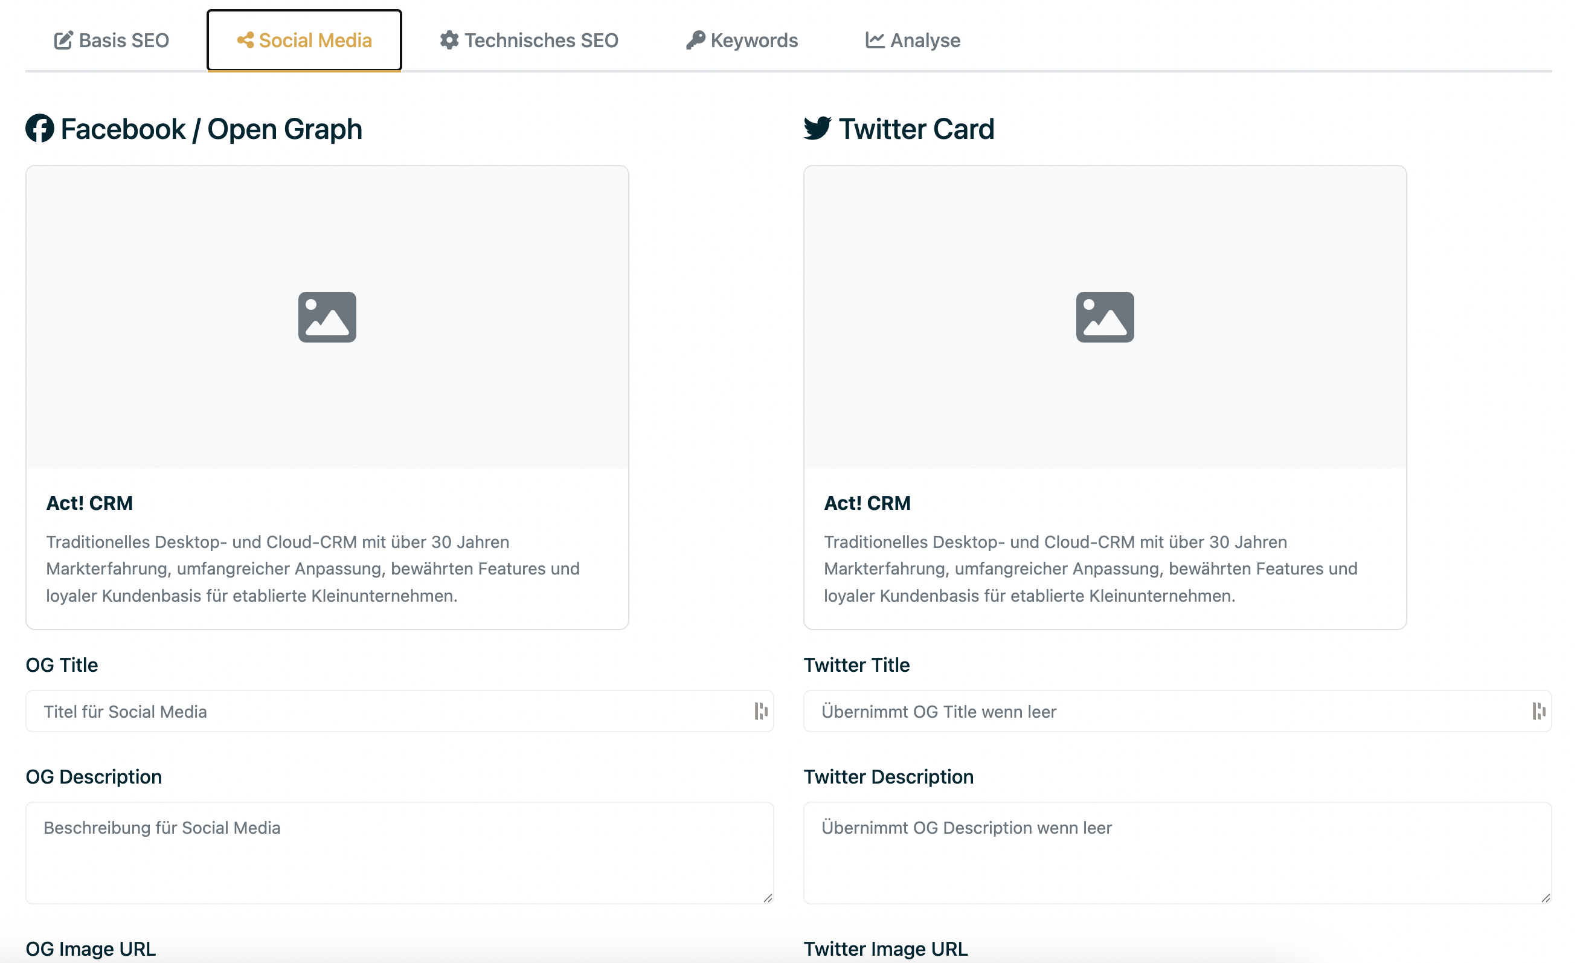The height and width of the screenshot is (963, 1580).
Task: Switch to Technisches SEO tab
Action: 529,40
